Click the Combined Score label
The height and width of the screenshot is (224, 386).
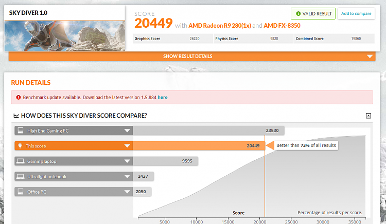tap(309, 39)
